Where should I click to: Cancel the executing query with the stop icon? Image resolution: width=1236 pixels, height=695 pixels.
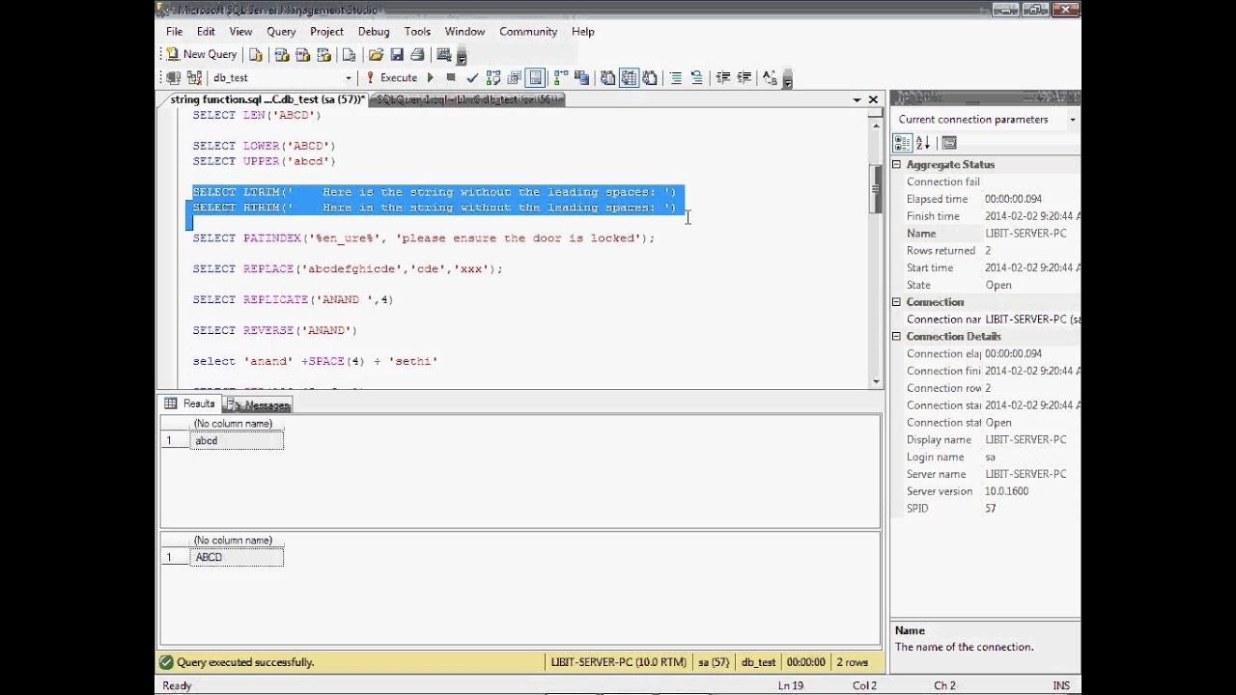click(451, 78)
